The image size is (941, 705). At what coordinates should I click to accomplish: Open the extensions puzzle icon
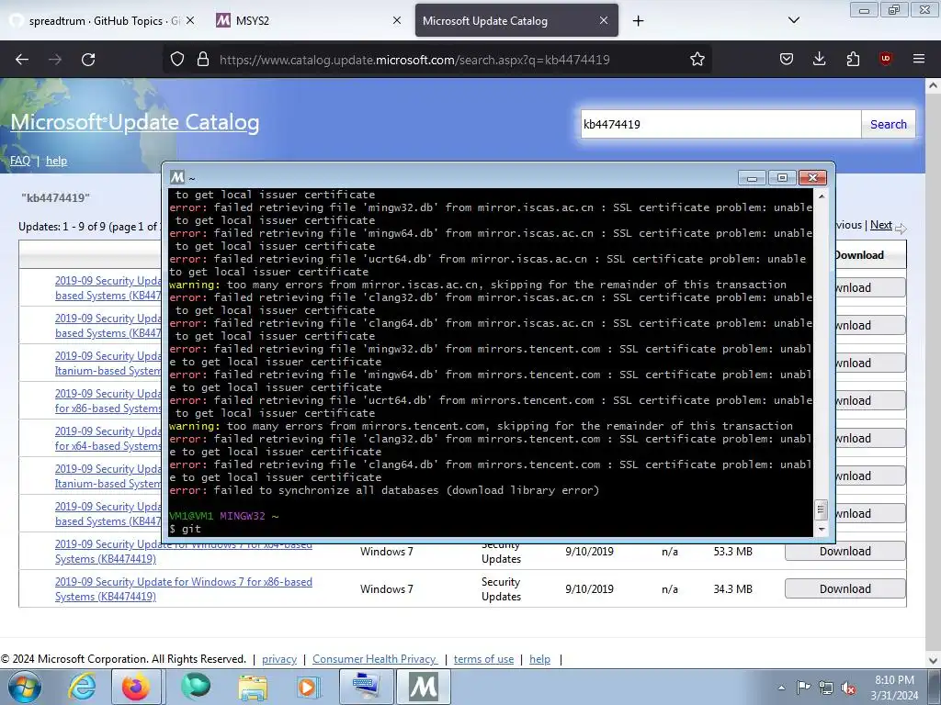pyautogui.click(x=853, y=60)
